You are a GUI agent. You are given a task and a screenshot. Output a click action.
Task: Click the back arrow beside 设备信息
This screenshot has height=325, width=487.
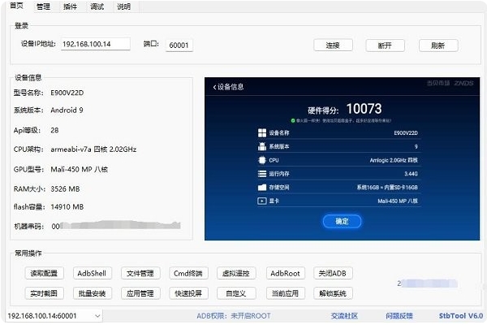pos(215,86)
